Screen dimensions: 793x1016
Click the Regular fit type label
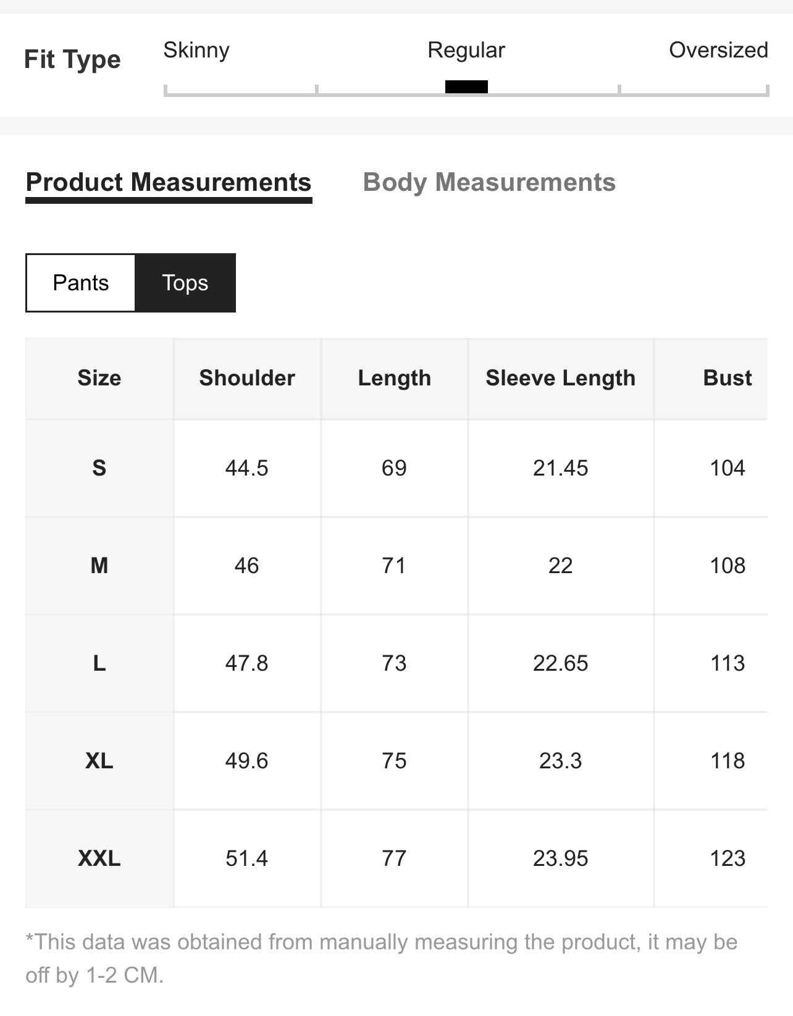click(466, 50)
